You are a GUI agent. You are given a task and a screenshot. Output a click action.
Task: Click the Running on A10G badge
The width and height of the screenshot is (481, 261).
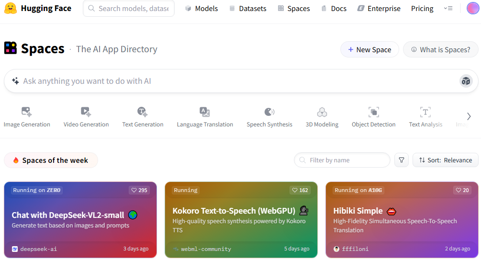click(x=358, y=190)
